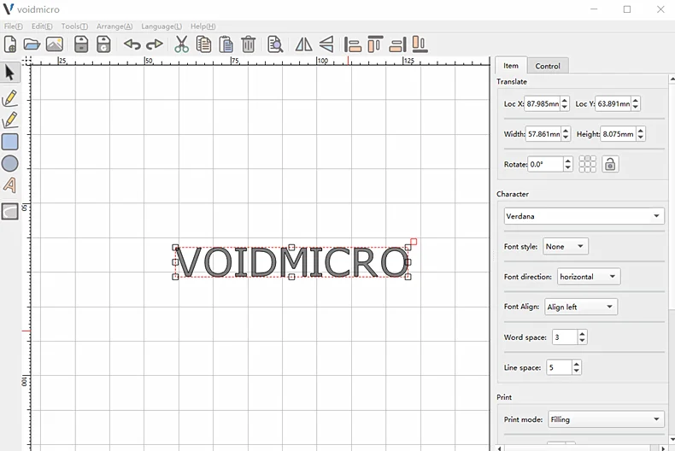
Task: Align objects to the top edge
Action: [x=375, y=44]
